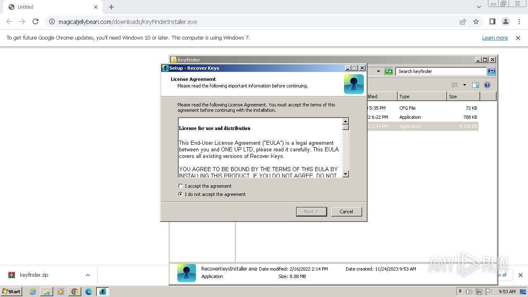The width and height of the screenshot is (528, 297).
Task: Click RecoverKeysInstaller.exe icon in details pane
Action: pos(186,273)
